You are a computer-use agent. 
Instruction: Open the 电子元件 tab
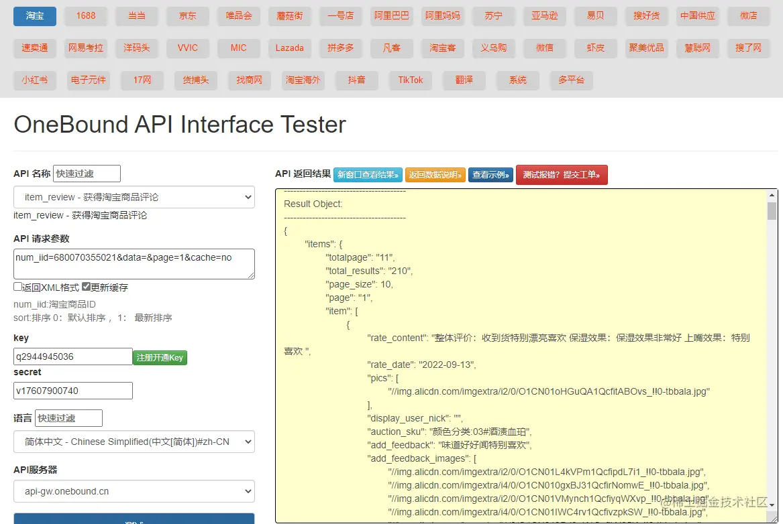[89, 80]
